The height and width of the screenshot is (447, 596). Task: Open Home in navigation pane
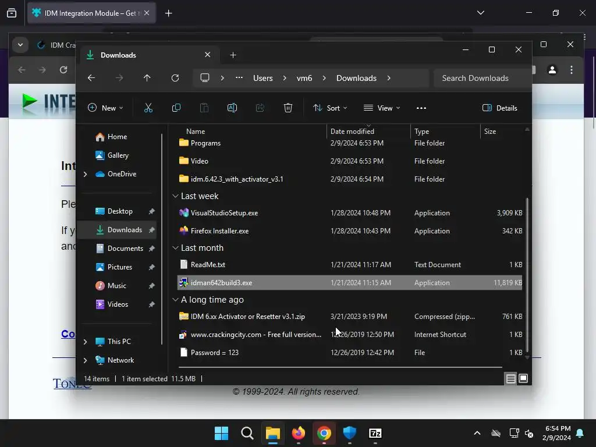point(117,137)
